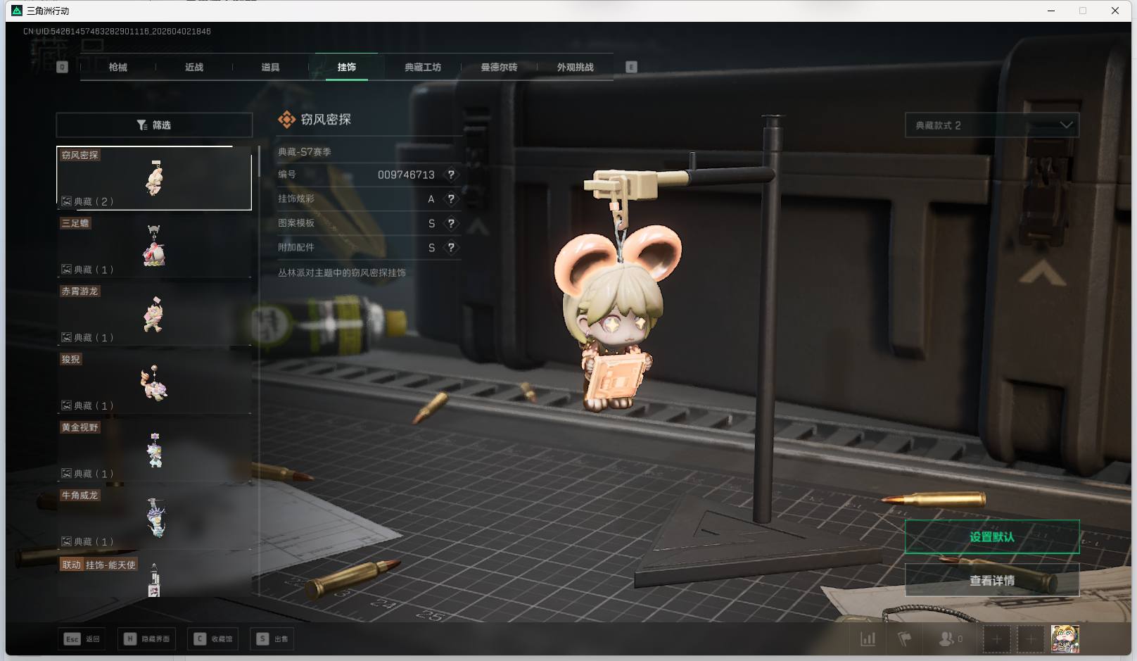This screenshot has height=661, width=1137.
Task: Click the question mark next to 附加配件
Action: pyautogui.click(x=451, y=248)
